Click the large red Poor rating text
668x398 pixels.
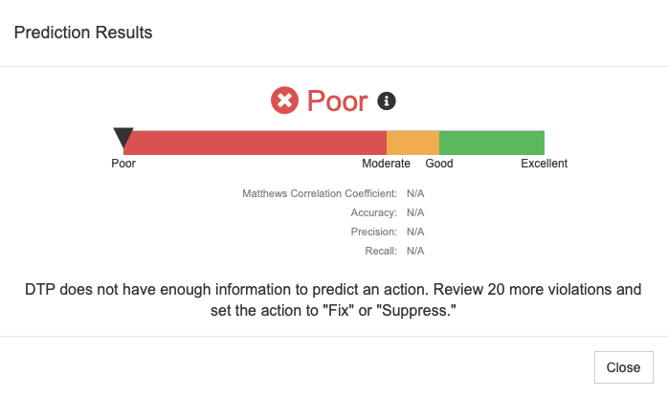pyautogui.click(x=338, y=101)
